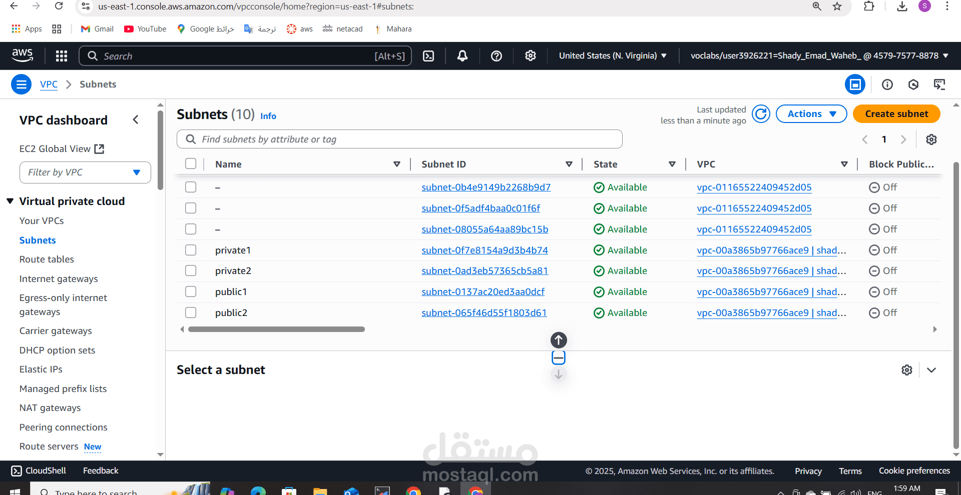Open notifications bell
This screenshot has height=495, width=961.
tap(462, 56)
